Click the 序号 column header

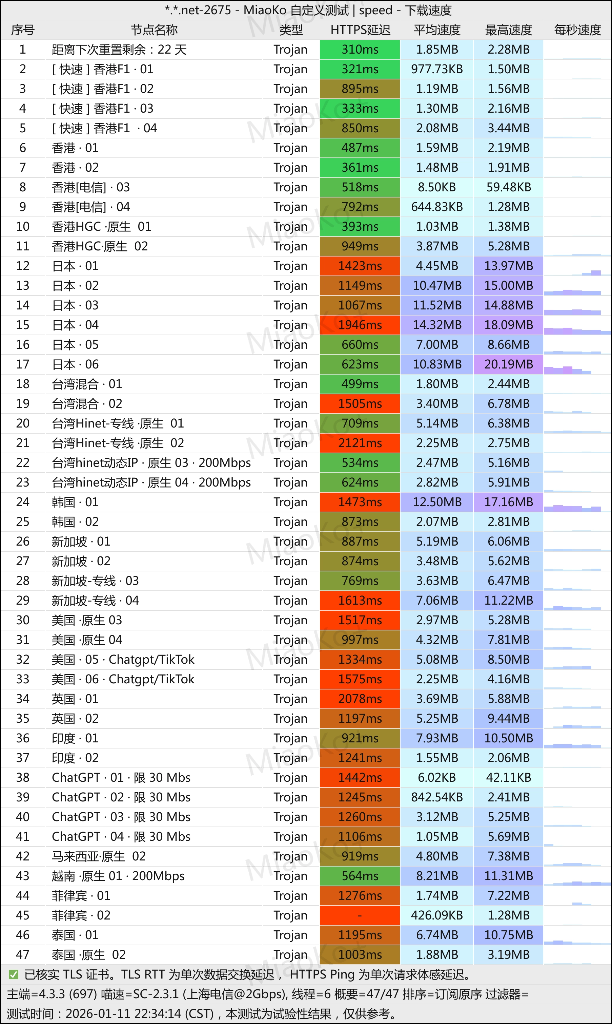click(23, 30)
